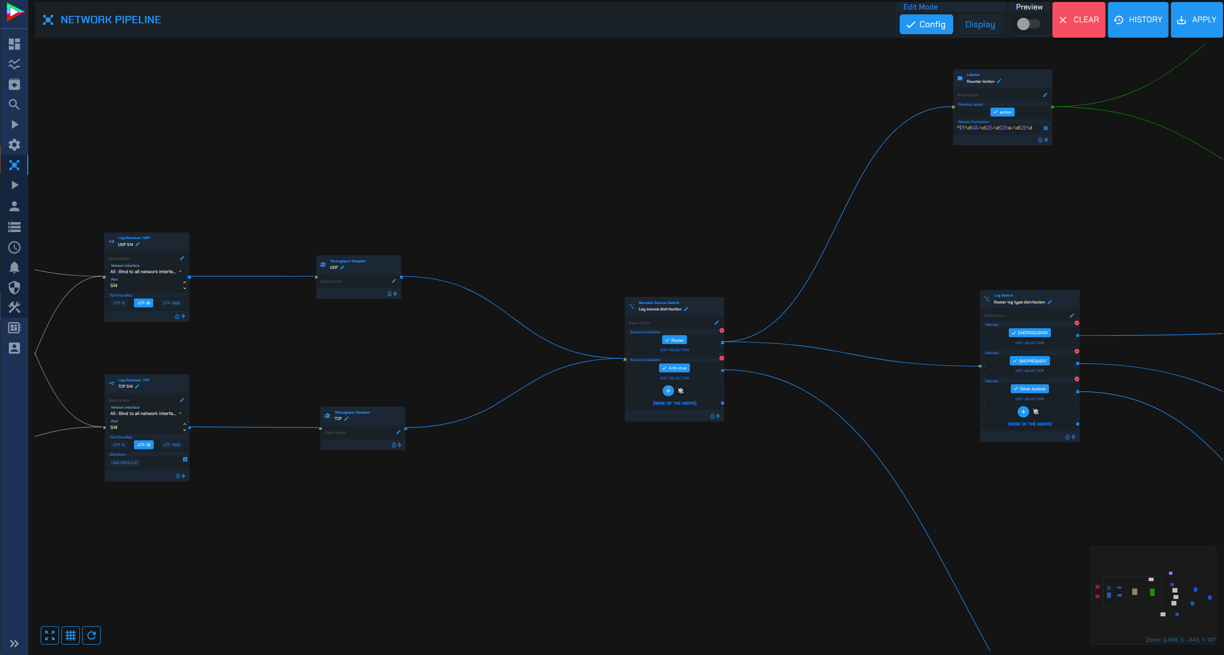1224x655 pixels.
Task: Click the CLEAR button
Action: click(x=1079, y=20)
